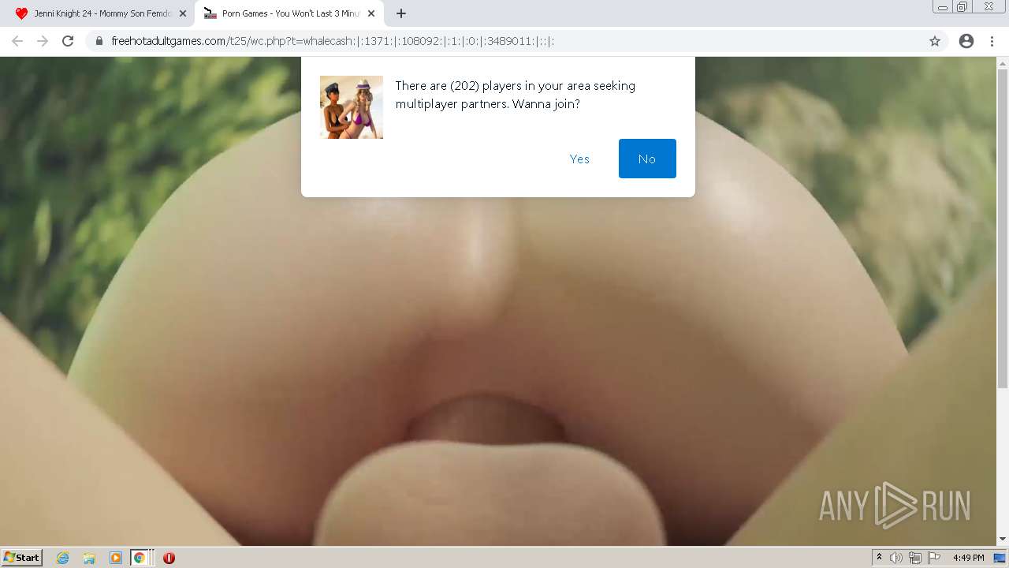Image resolution: width=1009 pixels, height=568 pixels.
Task: Open the Windows Start menu
Action: pyautogui.click(x=22, y=557)
